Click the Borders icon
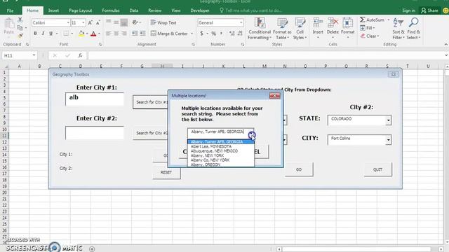Screen dimensions: 449x252 66,34
